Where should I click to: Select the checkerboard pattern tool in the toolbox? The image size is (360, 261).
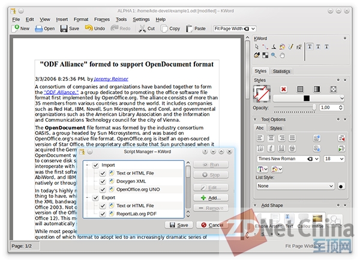(265, 55)
